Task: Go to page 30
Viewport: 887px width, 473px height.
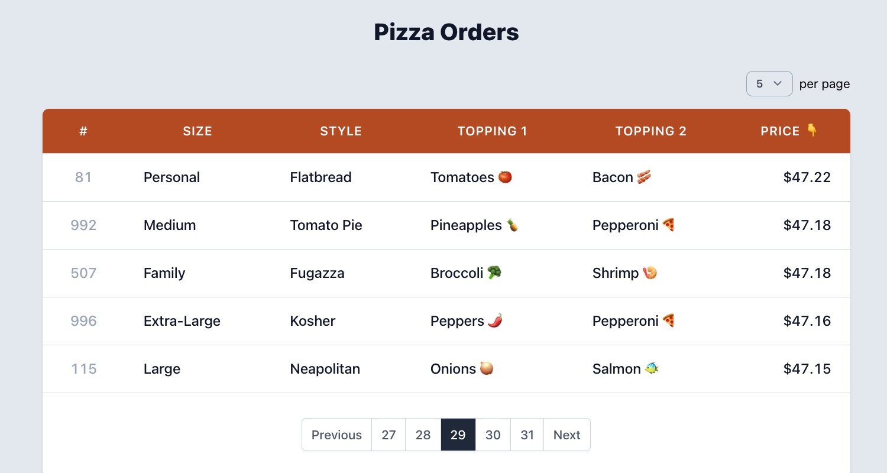Action: (x=493, y=435)
